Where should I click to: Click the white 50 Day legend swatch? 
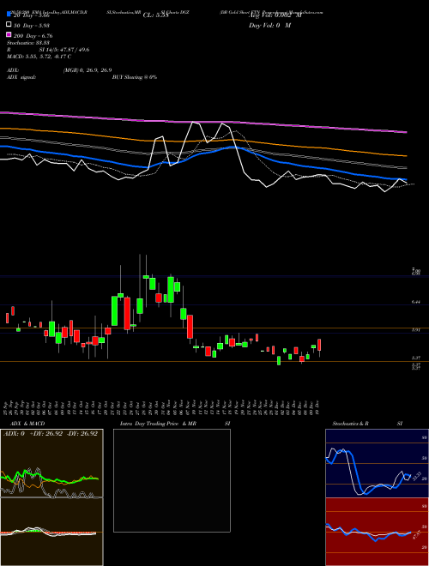(9, 25)
